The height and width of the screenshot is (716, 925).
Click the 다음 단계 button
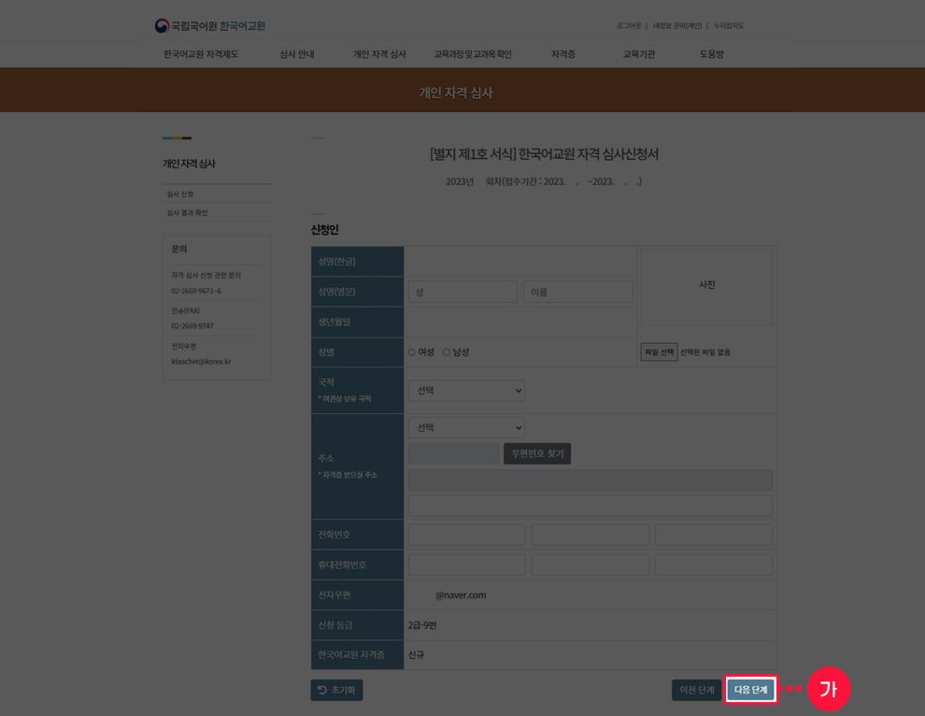click(x=750, y=689)
